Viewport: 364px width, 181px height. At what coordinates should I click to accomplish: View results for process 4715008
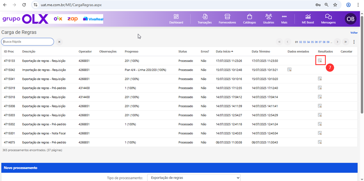coord(320,106)
